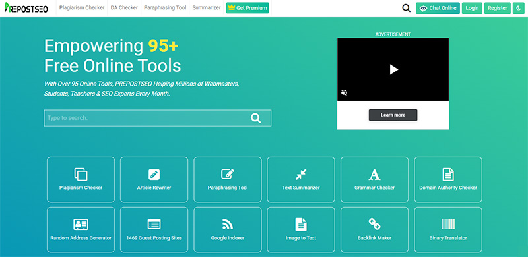The height and width of the screenshot is (257, 528).
Task: Click the Binary Translator card label
Action: [448, 238]
